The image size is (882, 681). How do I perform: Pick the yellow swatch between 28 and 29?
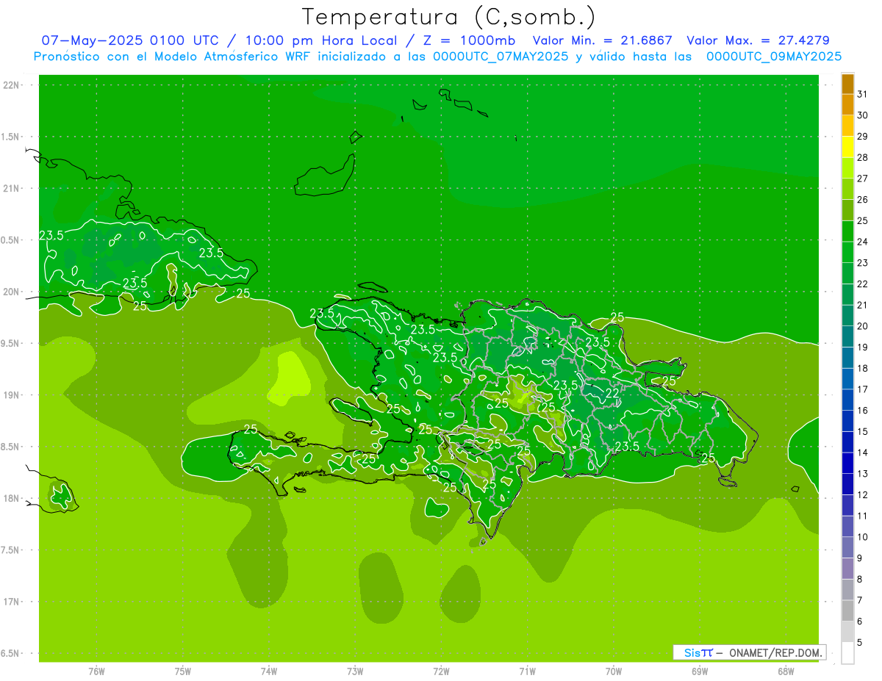pos(847,147)
